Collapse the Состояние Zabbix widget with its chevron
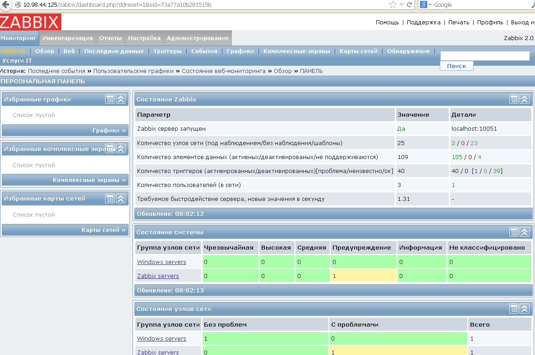Screen dimensions: 535x355 pos(525,99)
